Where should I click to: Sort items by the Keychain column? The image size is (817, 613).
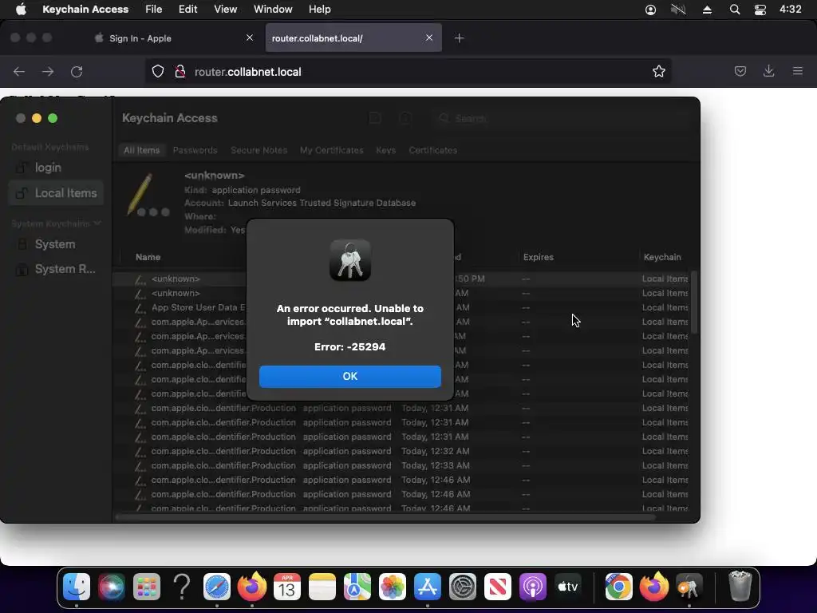[x=662, y=257]
